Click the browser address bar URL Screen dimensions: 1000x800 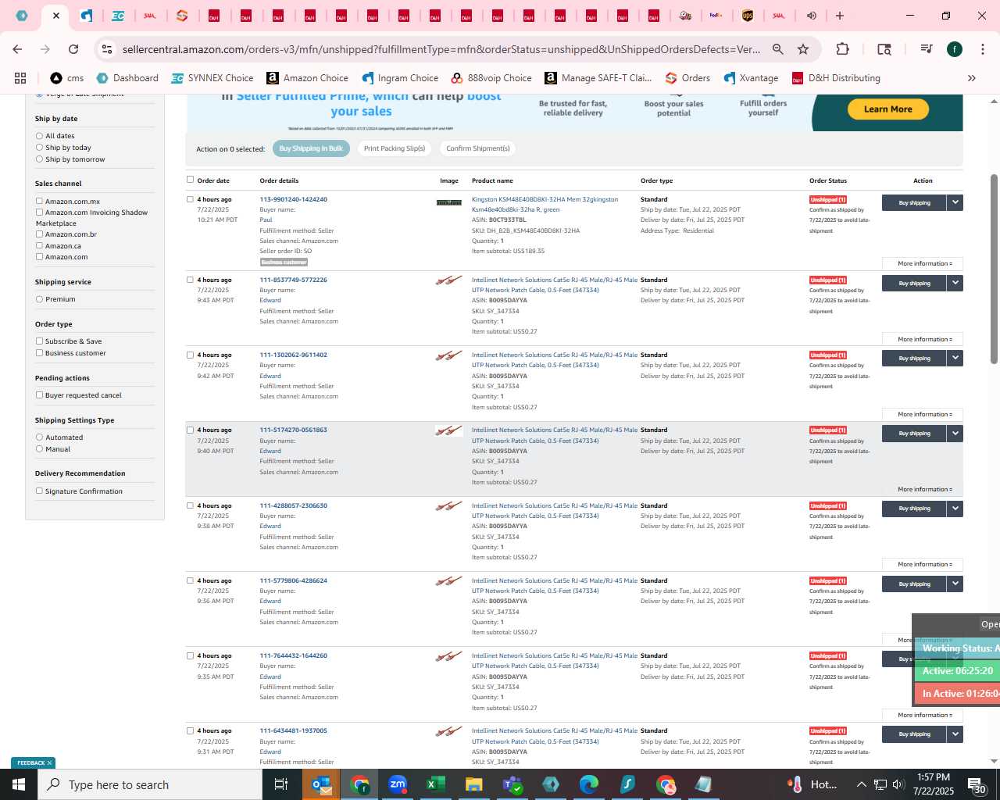tap(441, 49)
